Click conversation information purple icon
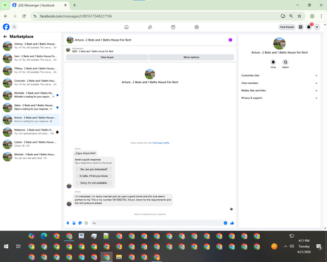The image size is (327, 262). (x=230, y=40)
